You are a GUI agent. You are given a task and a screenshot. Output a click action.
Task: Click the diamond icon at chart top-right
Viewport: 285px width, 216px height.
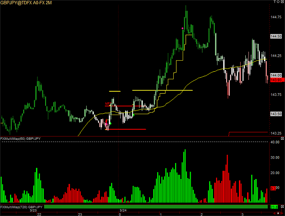(278, 2)
